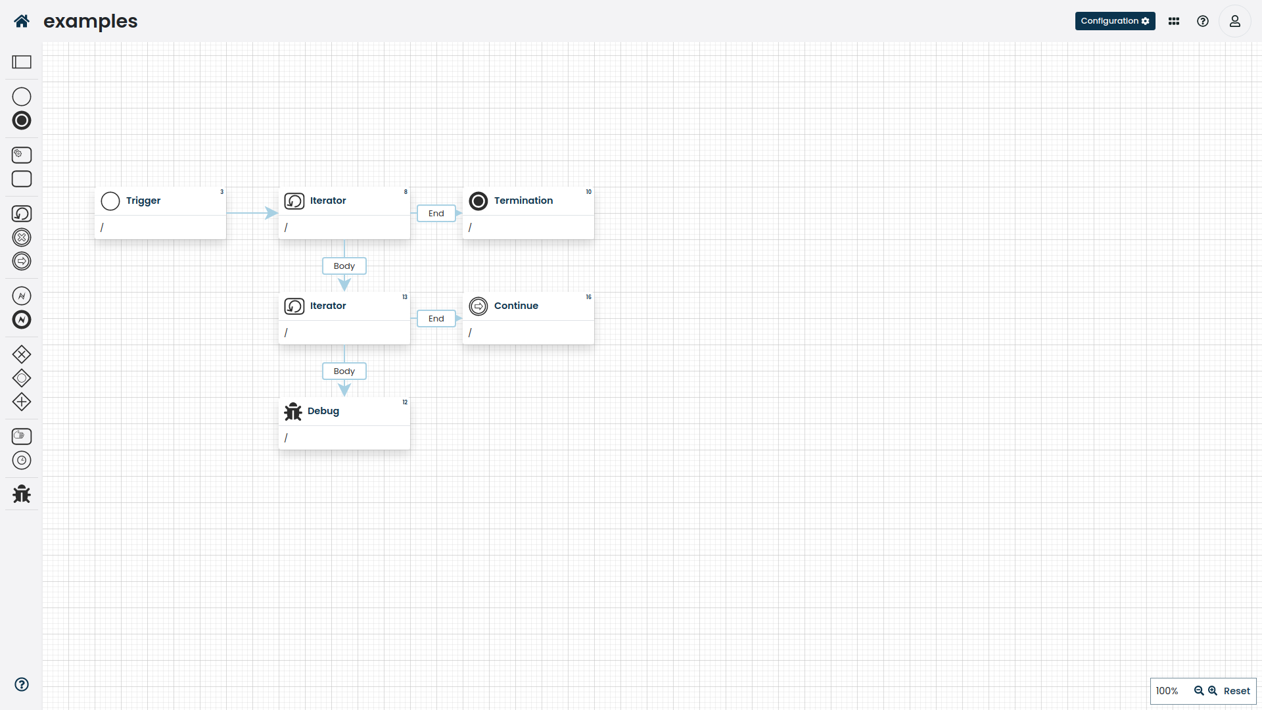Click the Debug node icon

tap(293, 412)
